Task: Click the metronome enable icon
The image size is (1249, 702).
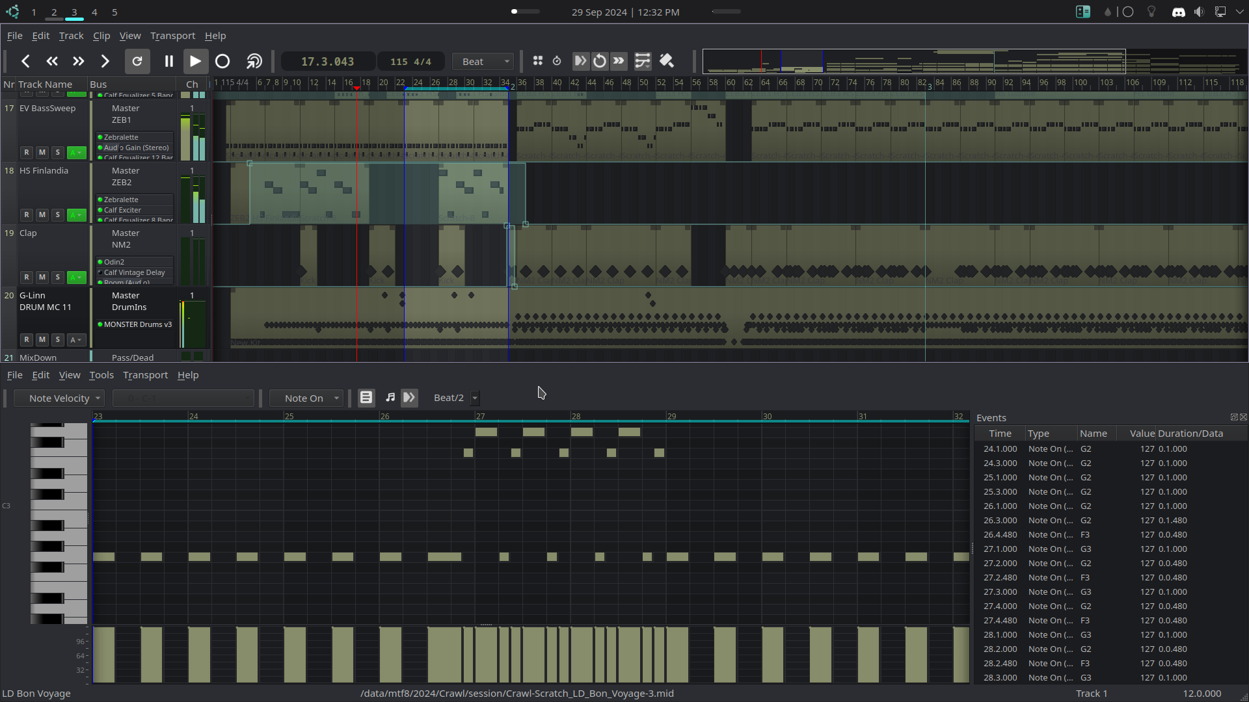Action: click(556, 61)
